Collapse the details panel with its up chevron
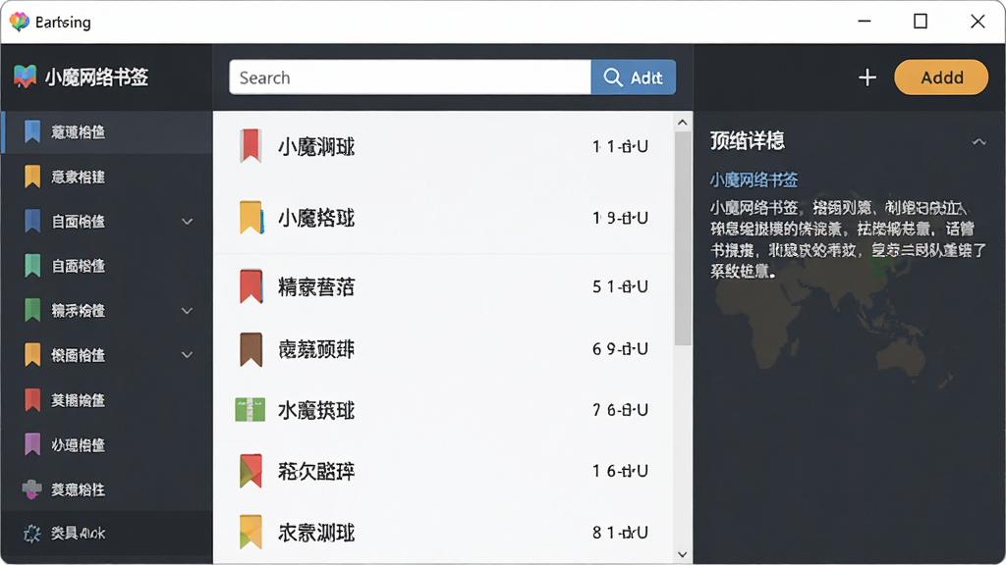1006x565 pixels. click(x=979, y=141)
